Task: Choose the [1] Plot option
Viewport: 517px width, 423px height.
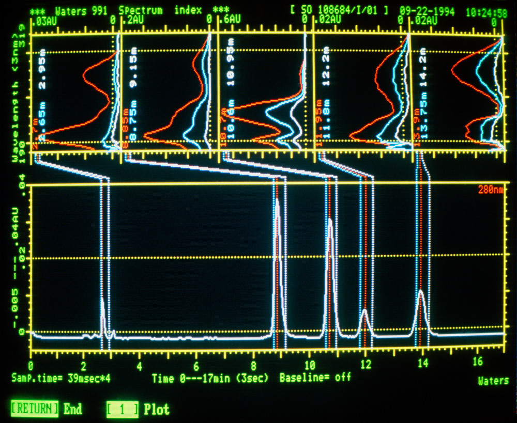Action: (x=138, y=409)
